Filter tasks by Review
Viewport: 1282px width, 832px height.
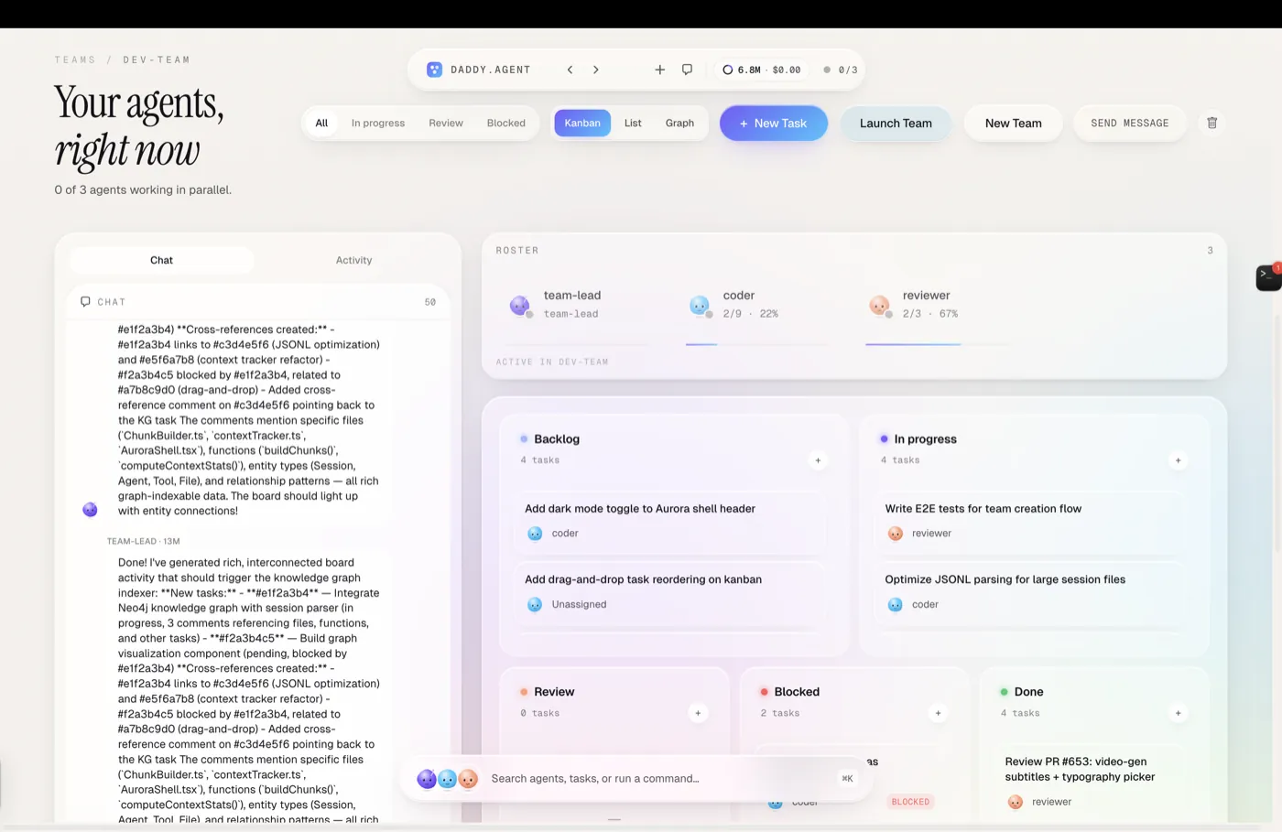pos(446,123)
